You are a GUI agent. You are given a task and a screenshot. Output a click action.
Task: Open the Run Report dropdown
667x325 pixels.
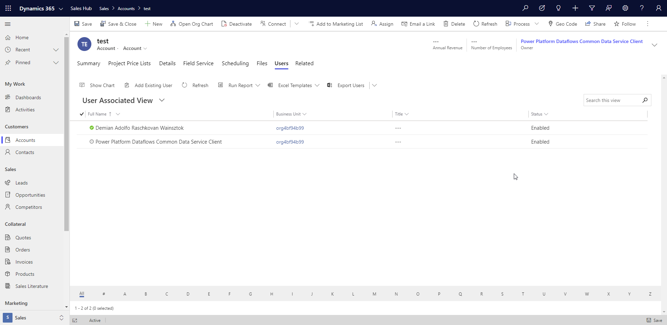click(x=258, y=85)
